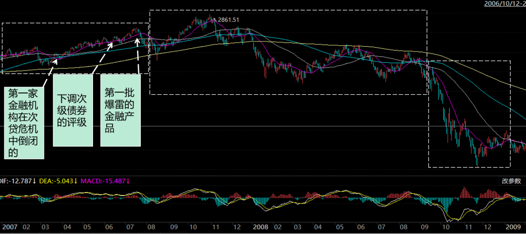
Task: Click the DEA value down arrow indicator
Action: 75,181
